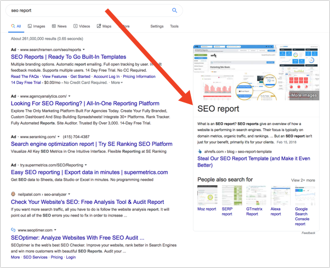
Task: Expand the try.supermetrics.com ad dropdown arrow
Action: point(86,165)
